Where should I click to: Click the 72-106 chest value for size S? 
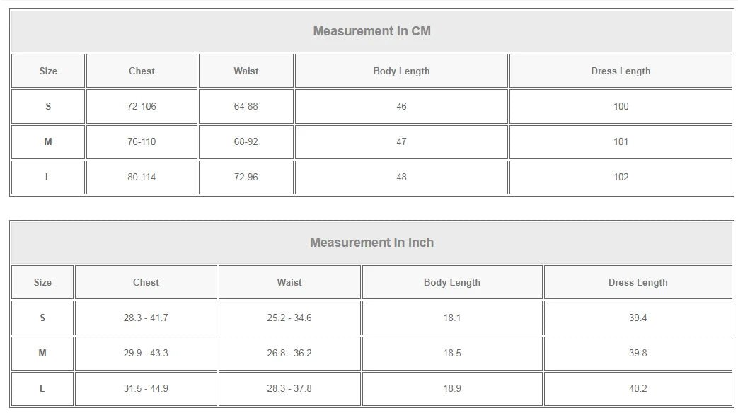point(142,106)
